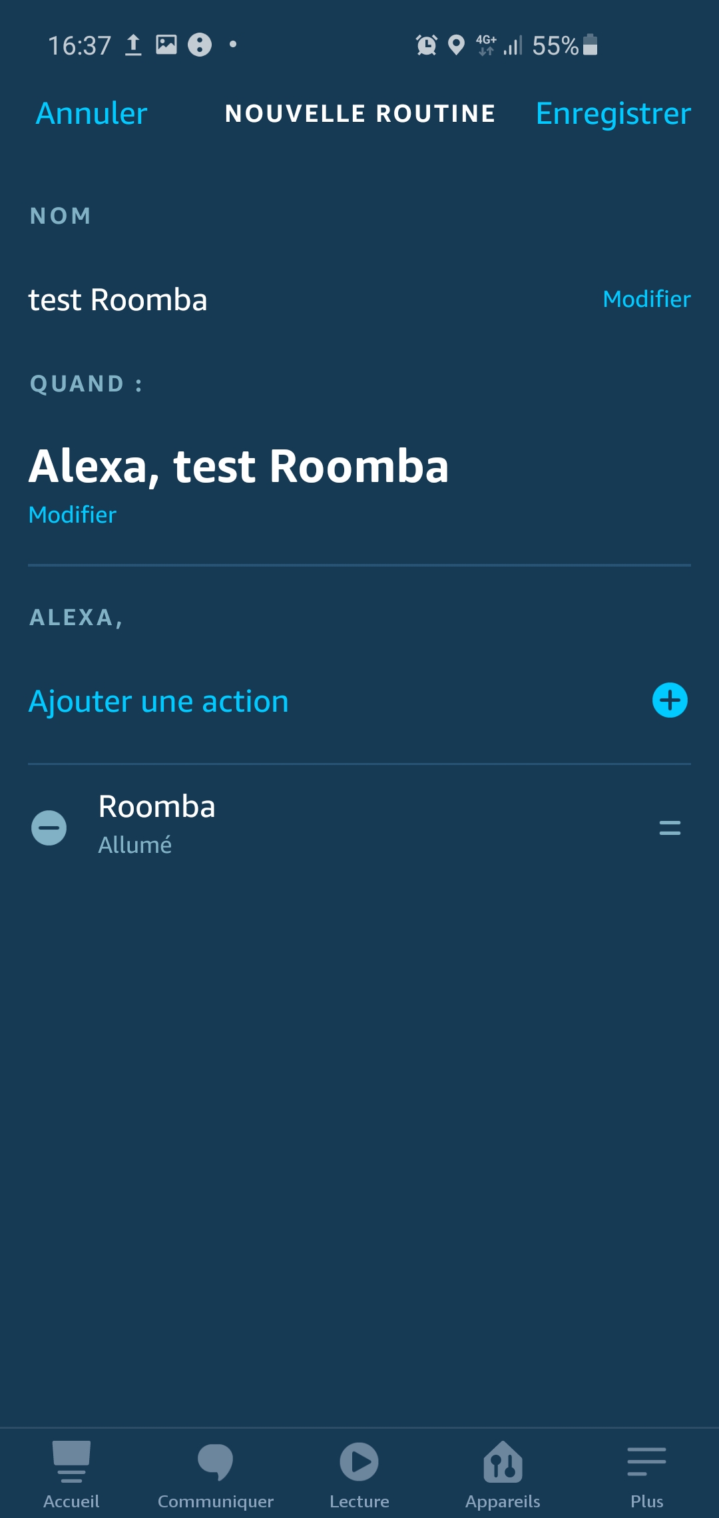Image resolution: width=719 pixels, height=1518 pixels.
Task: Tap the plus icon to add action
Action: coord(670,700)
